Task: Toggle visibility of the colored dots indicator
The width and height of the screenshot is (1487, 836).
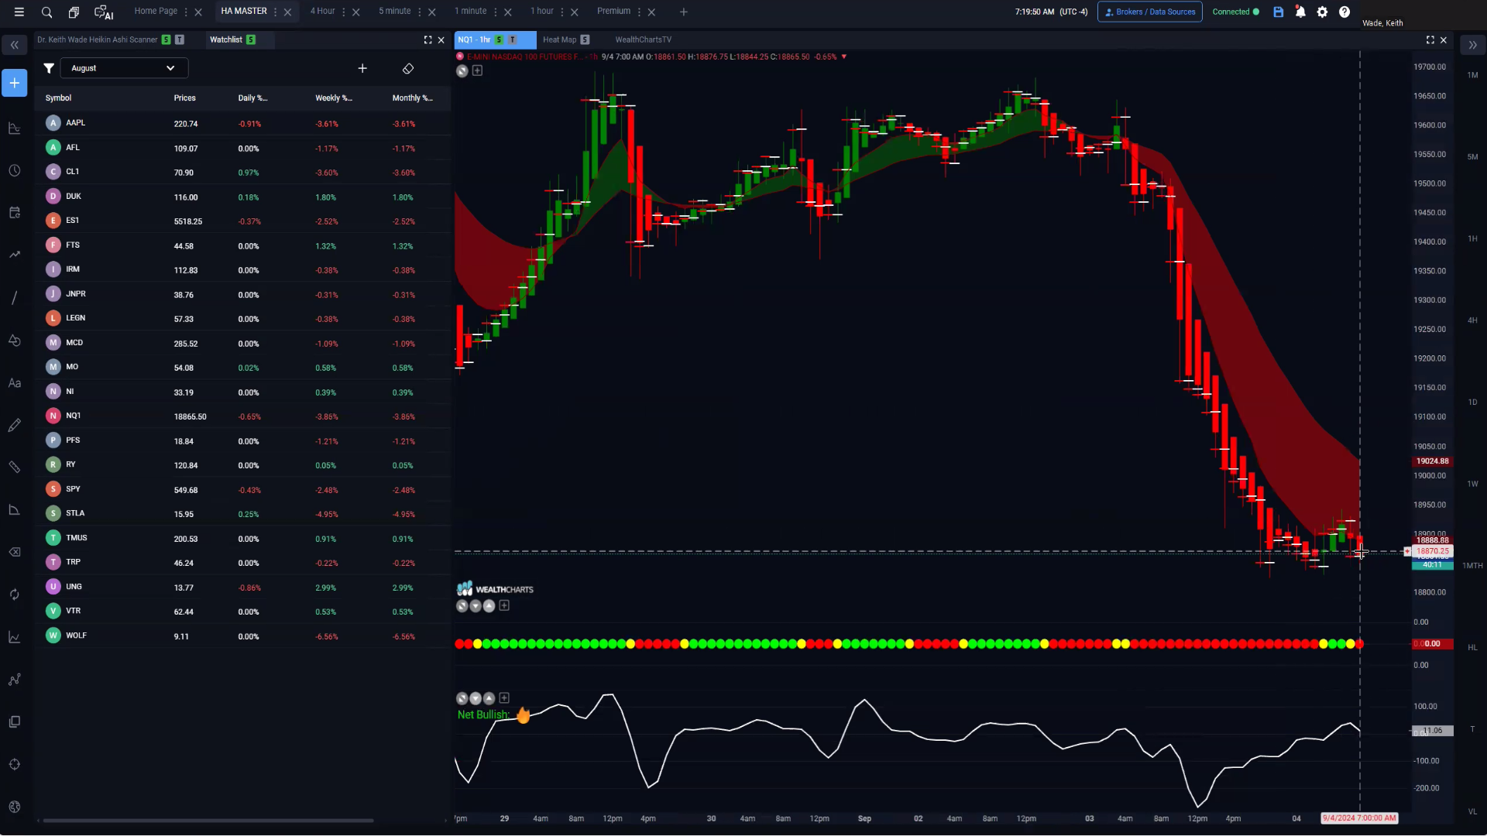Action: pyautogui.click(x=462, y=605)
